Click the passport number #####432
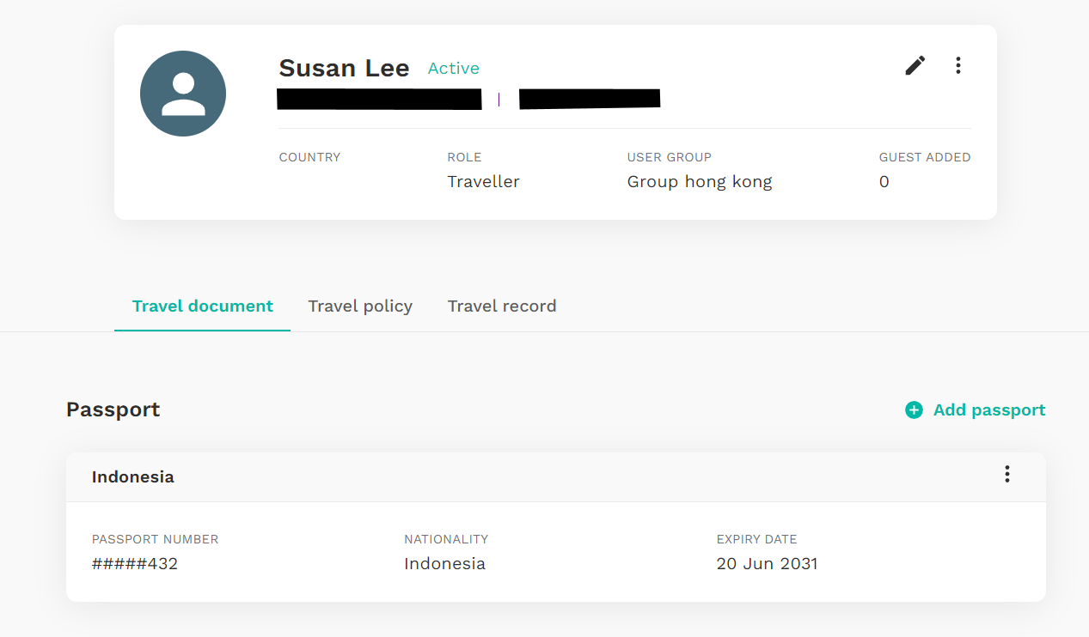Image resolution: width=1089 pixels, height=637 pixels. [x=135, y=564]
